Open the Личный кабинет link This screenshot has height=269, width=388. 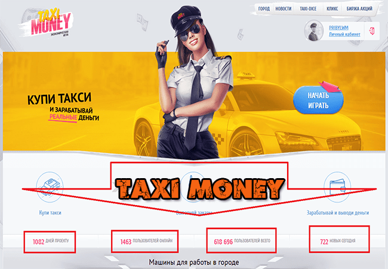[344, 35]
